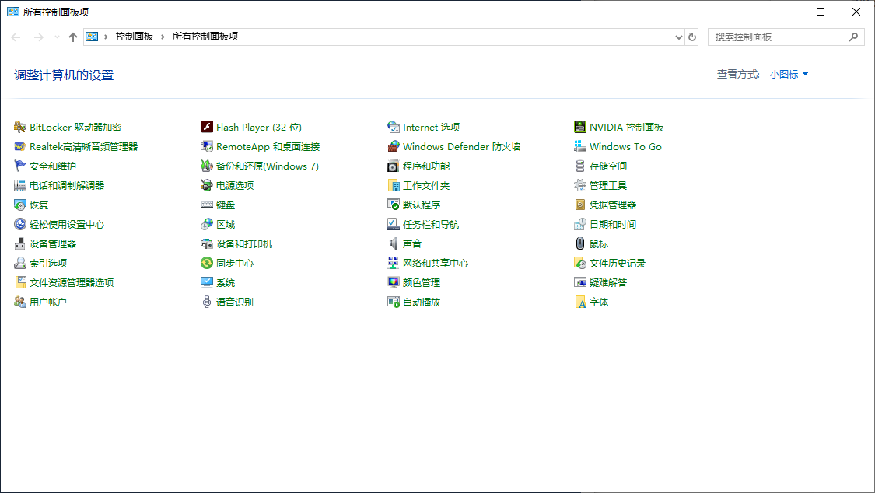
Task: Expand chevron after 控制面板 breadcrumb
Action: coord(163,37)
